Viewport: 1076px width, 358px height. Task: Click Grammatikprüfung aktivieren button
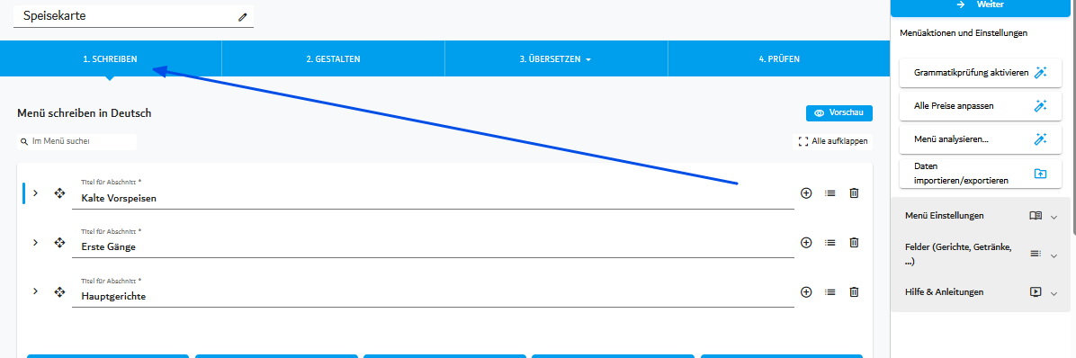coord(976,73)
